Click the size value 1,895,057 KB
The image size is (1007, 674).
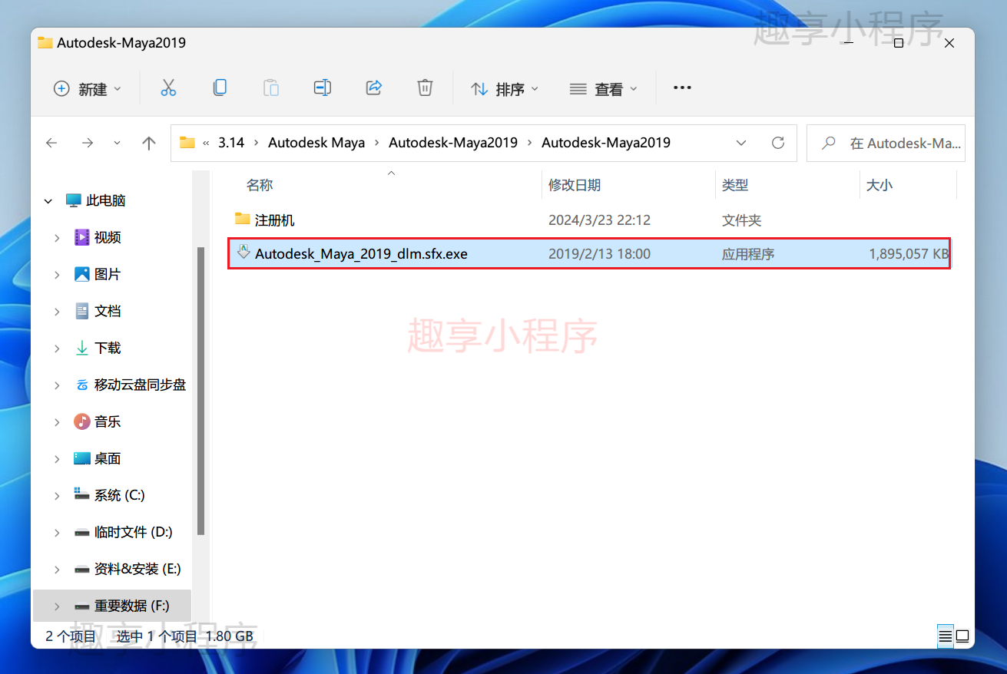tap(909, 253)
